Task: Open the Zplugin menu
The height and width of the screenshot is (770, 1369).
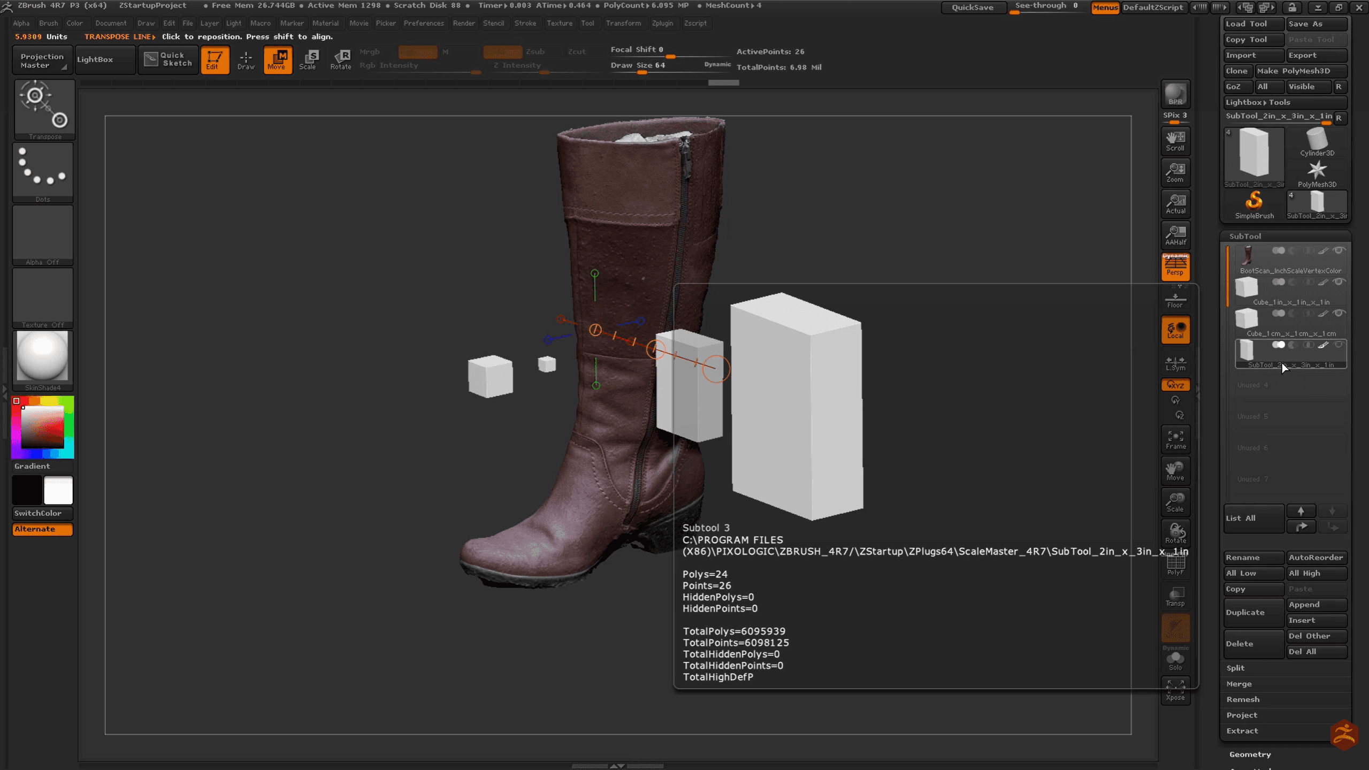Action: click(x=662, y=23)
